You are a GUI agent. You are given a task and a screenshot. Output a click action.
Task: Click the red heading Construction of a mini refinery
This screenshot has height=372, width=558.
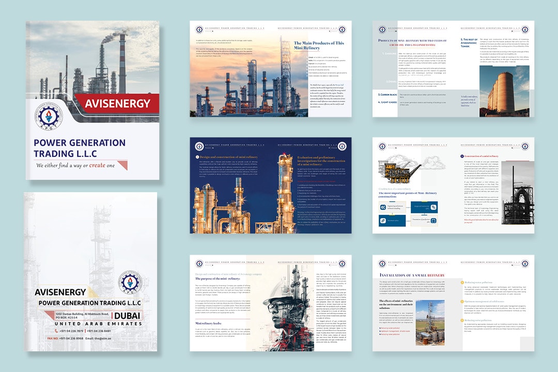482,156
